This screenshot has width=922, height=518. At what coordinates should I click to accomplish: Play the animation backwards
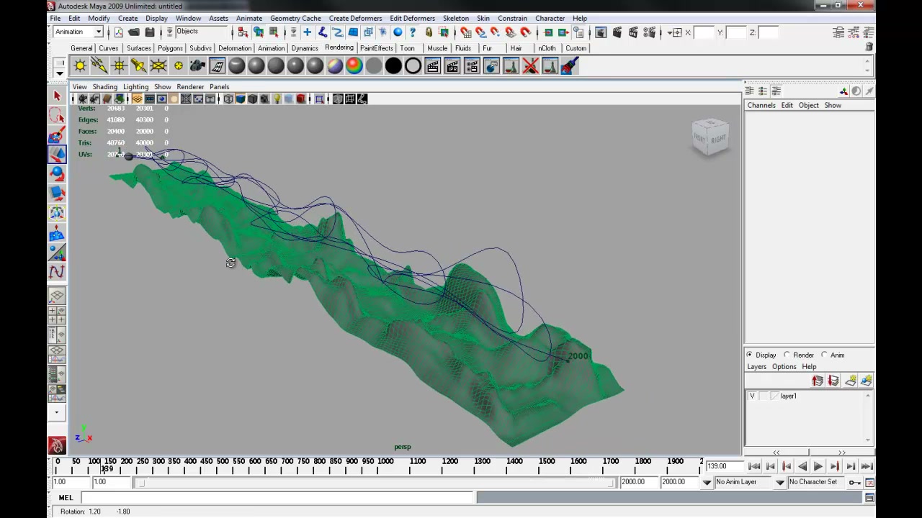[802, 466]
